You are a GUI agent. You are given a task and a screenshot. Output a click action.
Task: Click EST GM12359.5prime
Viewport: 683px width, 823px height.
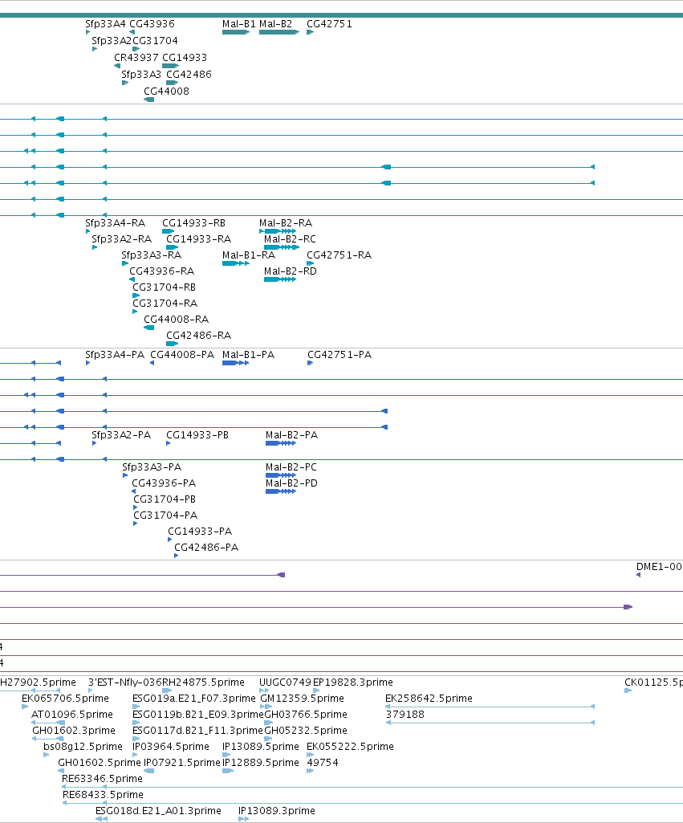tap(302, 699)
